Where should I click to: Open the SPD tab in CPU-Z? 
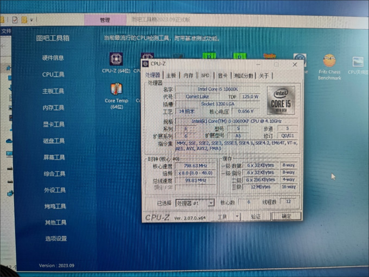click(x=205, y=75)
